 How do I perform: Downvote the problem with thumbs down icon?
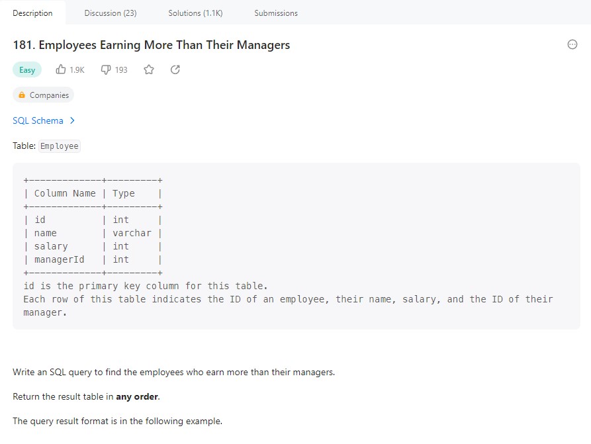[x=106, y=69]
